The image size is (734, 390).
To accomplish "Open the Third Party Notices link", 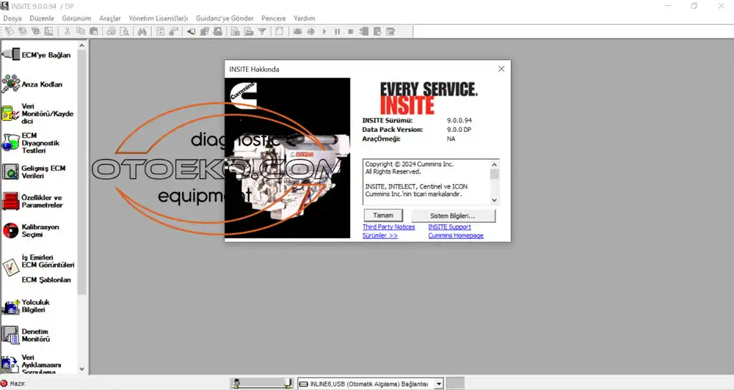I will click(x=388, y=227).
